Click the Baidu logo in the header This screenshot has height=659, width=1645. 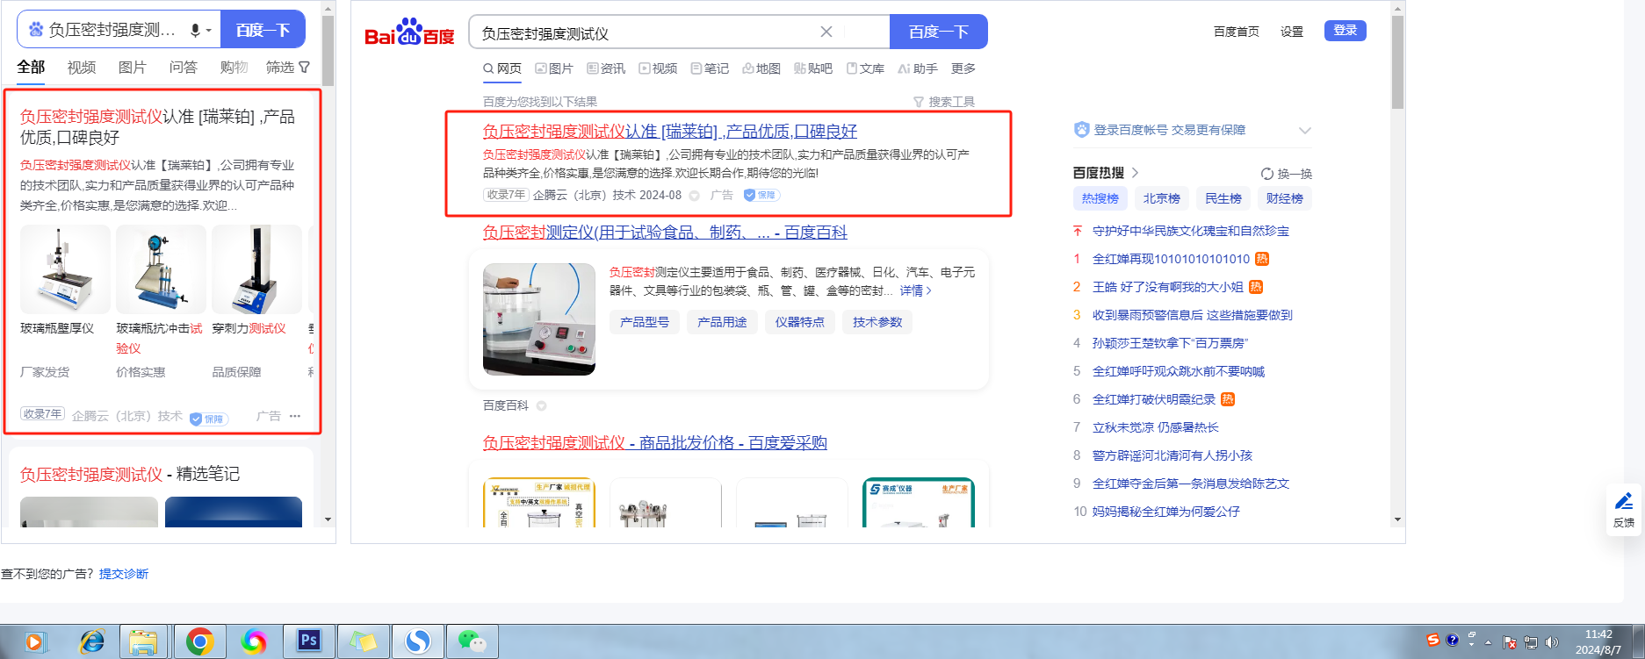pos(409,33)
